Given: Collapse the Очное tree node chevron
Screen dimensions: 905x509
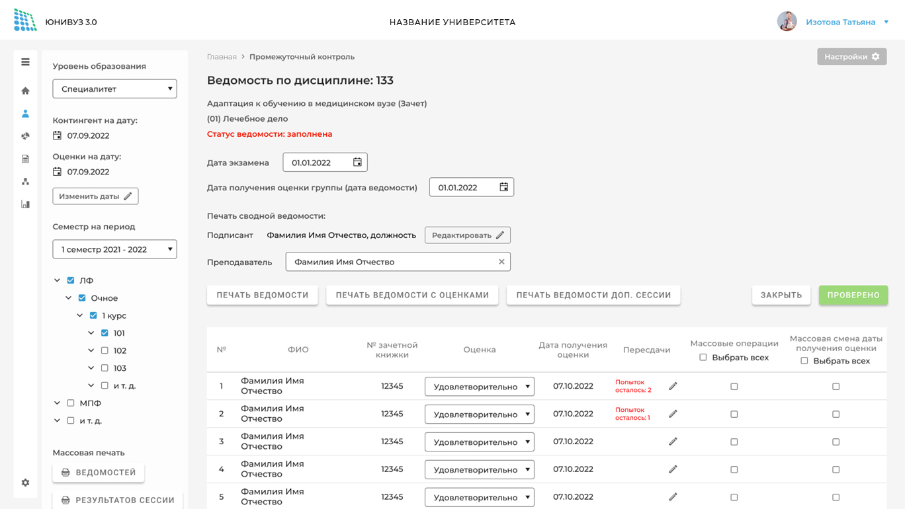Looking at the screenshot, I should pyautogui.click(x=69, y=298).
